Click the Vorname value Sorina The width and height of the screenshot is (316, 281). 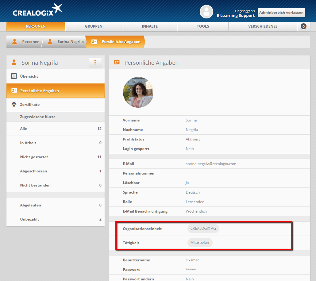pyautogui.click(x=191, y=120)
